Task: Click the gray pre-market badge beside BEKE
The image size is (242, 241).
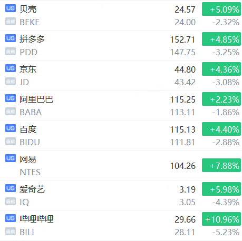Action: (x=11, y=22)
